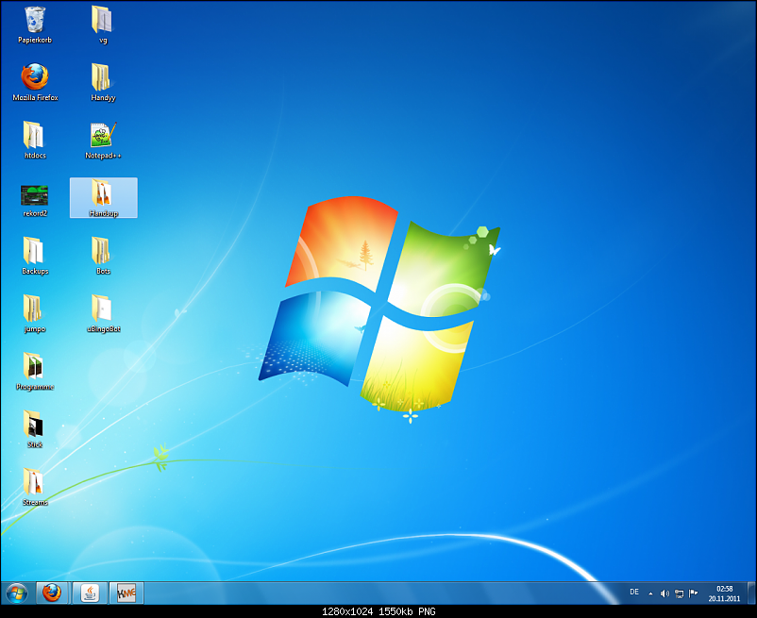
Task: Select the Backups folder icon
Action: (x=34, y=252)
